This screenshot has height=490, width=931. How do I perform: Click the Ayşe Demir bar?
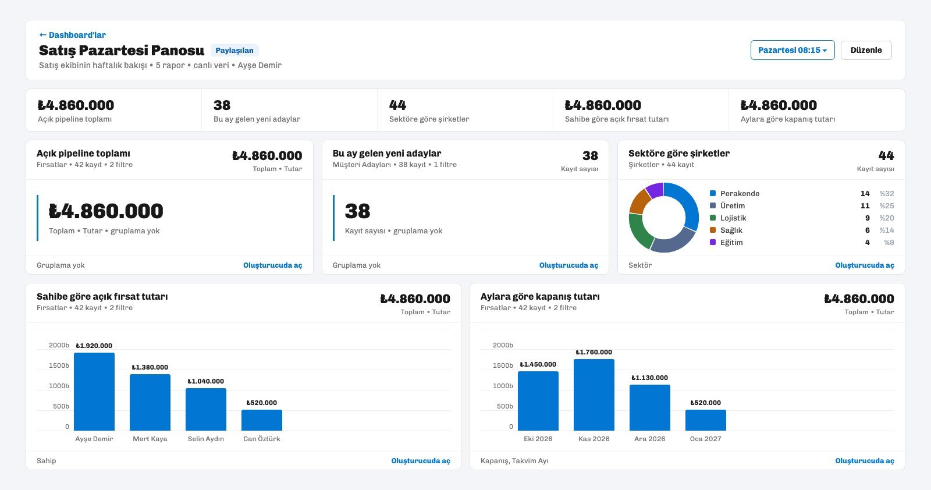94,392
